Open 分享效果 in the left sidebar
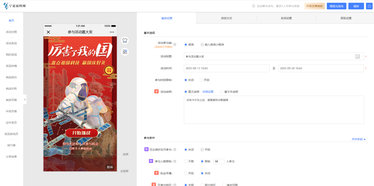 coord(11,157)
